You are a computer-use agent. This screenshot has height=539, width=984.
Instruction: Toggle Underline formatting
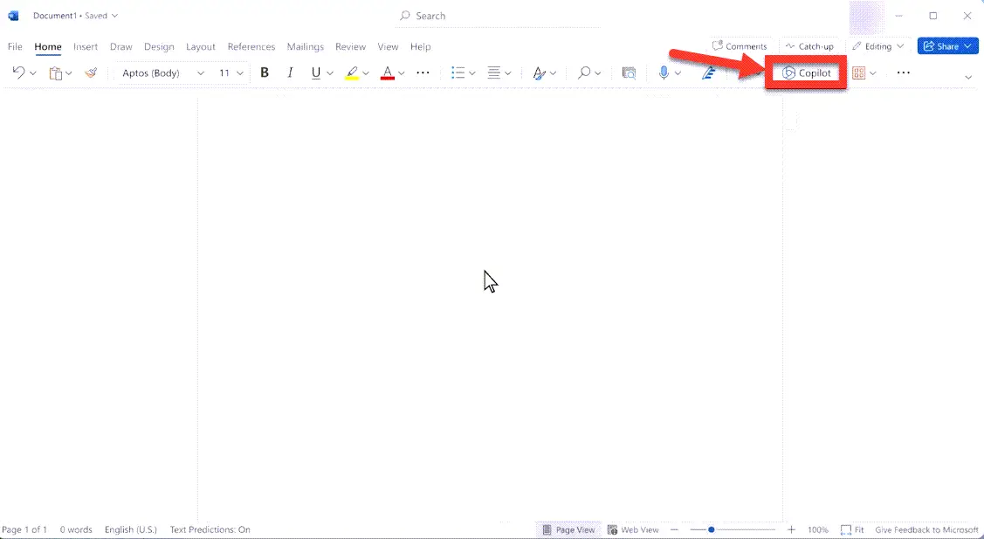pos(316,73)
